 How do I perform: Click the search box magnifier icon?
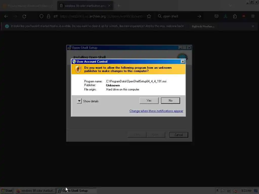(160, 16)
